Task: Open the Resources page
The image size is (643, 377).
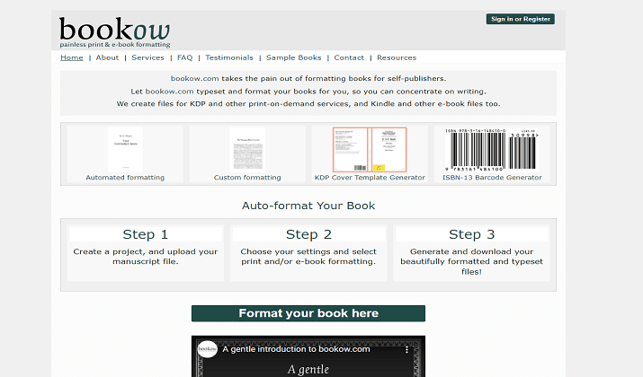Action: 397,57
